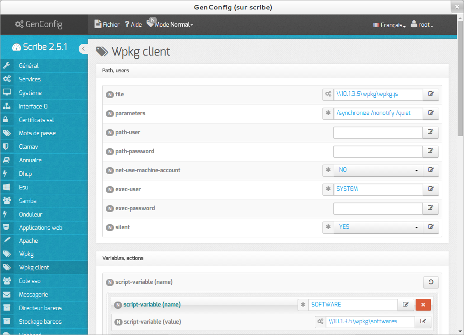This screenshot has width=464, height=335.
Task: Click the wrench icon for Général
Action: [x=7, y=66]
